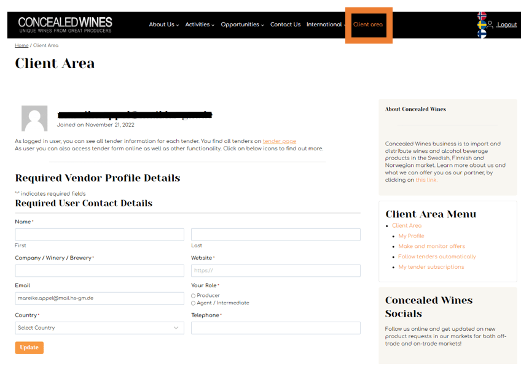This screenshot has height=367, width=529.
Task: Click 'Joined on November 21, 2022' text
Action: [95, 125]
